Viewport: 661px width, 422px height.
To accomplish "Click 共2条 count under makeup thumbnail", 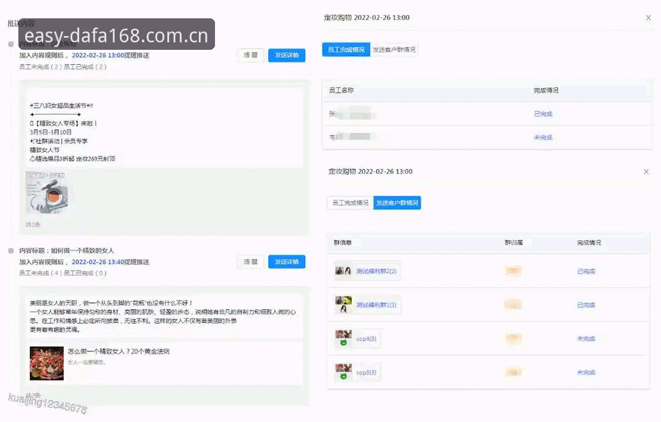I will tap(33, 224).
